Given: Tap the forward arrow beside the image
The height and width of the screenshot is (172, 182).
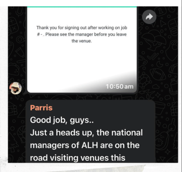Looking at the screenshot, I should point(149,17).
